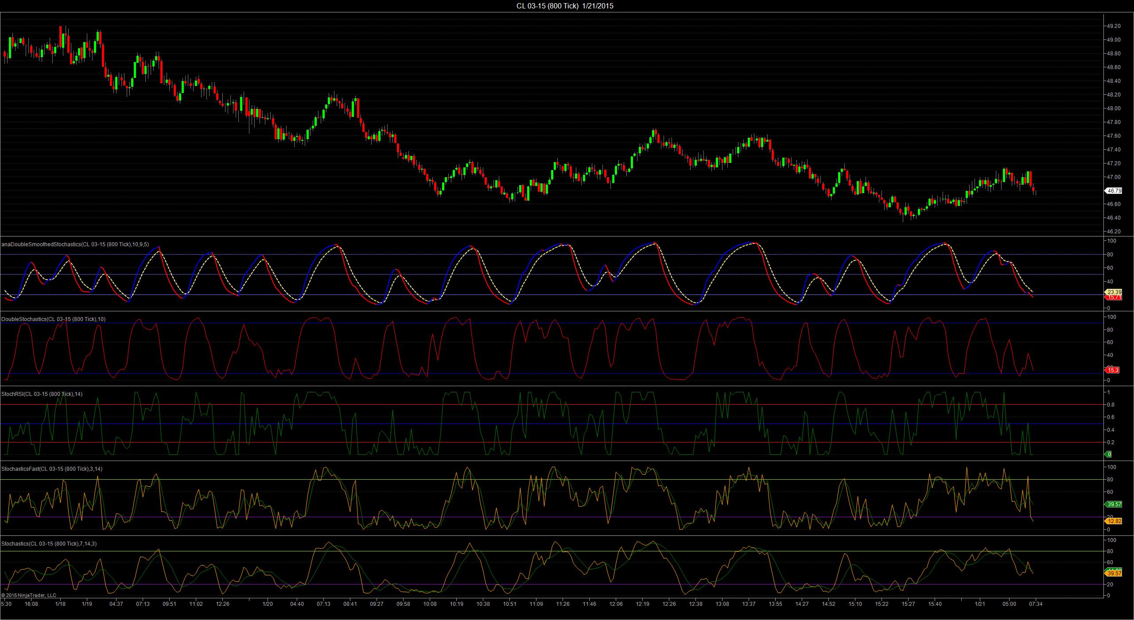1134x620 pixels.
Task: Click the chart title CL 03-15 (800 Tick) 1/21/2015
Action: point(565,6)
